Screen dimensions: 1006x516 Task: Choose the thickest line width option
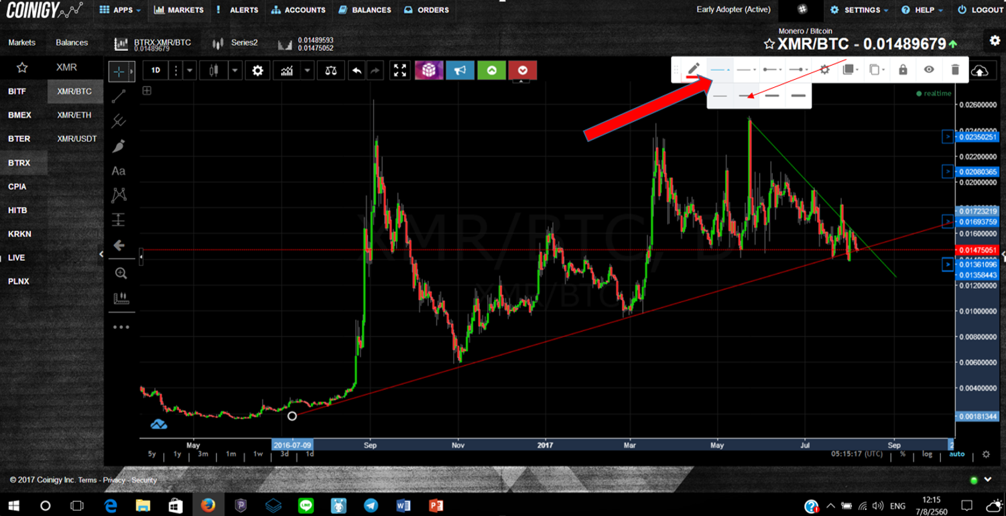[798, 96]
